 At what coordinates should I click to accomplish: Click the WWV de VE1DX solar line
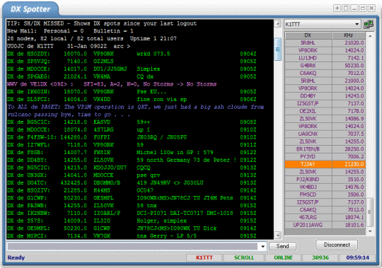112,84
